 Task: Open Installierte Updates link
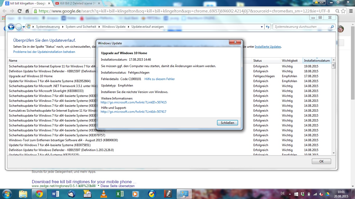(268, 47)
